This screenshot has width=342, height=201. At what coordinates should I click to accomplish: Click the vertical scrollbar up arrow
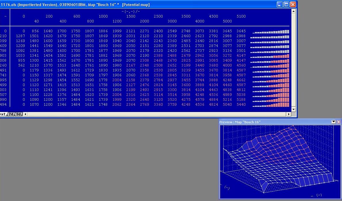point(293,11)
